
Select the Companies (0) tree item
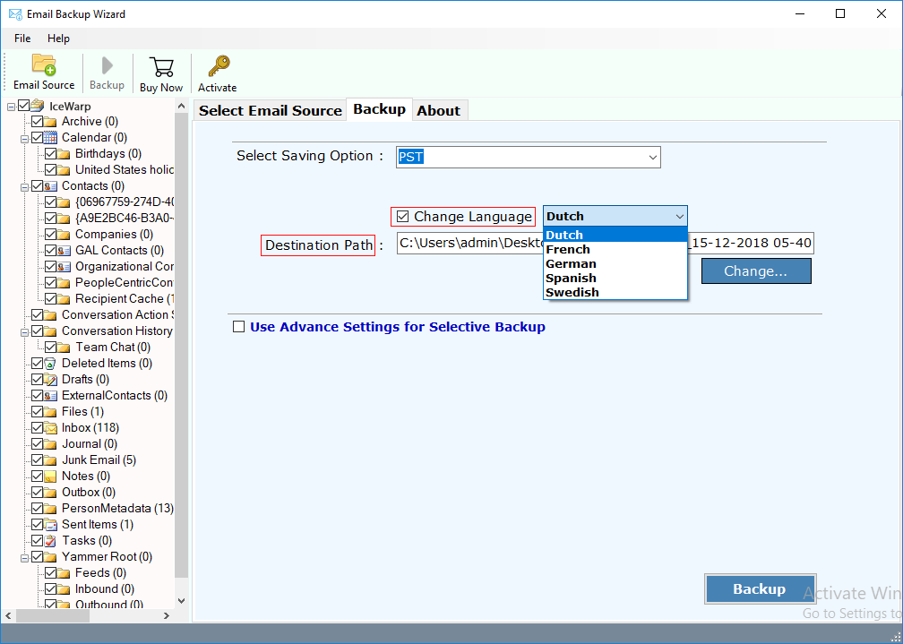pos(114,235)
